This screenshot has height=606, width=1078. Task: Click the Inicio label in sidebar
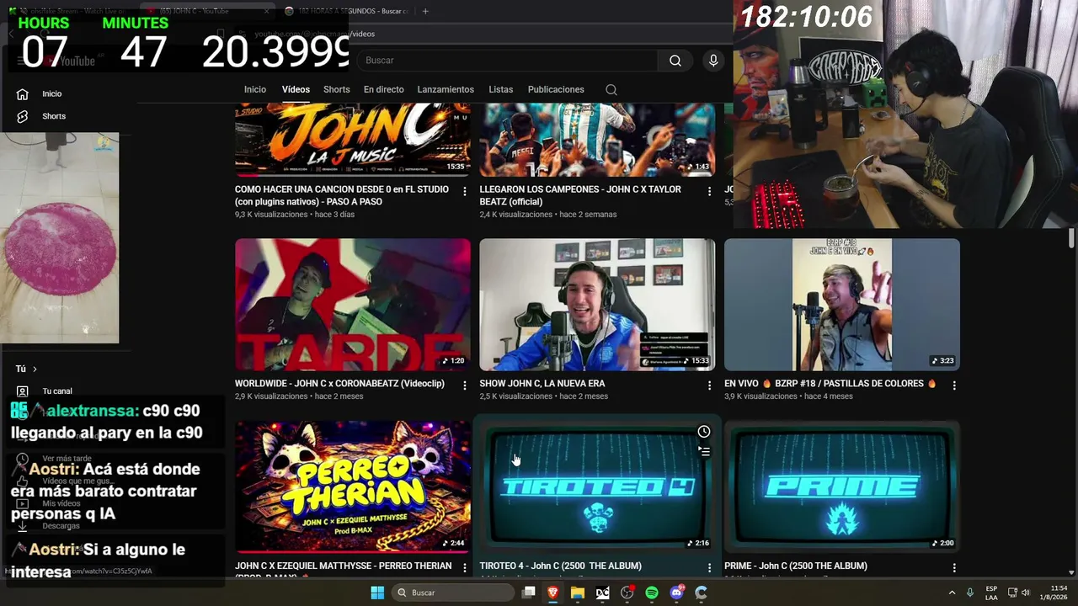click(51, 94)
